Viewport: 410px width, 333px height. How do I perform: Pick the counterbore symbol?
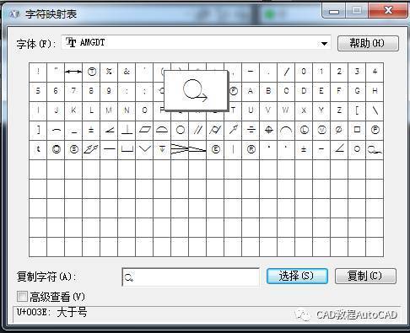(127, 149)
